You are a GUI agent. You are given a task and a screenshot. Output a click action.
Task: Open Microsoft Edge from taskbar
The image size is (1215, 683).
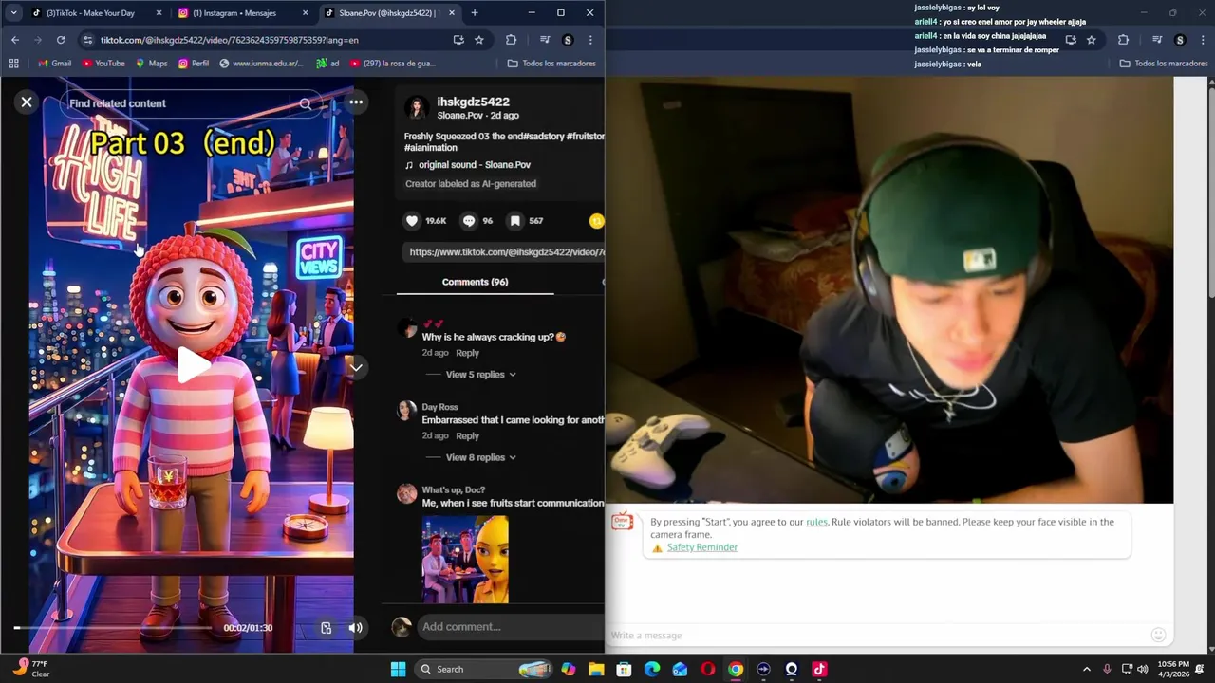pos(652,669)
